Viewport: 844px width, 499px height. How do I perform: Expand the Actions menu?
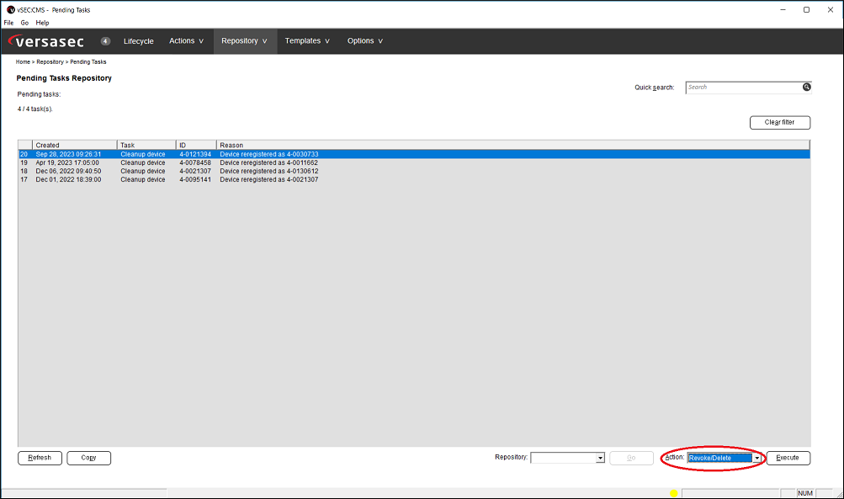[186, 41]
